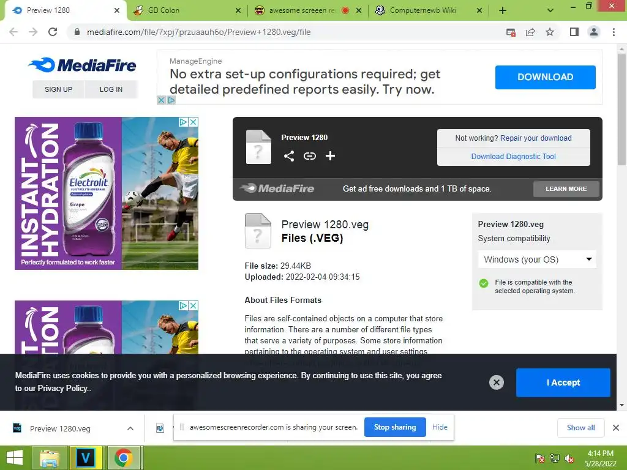The image size is (627, 470).
Task: Close the top Electrolit ad with X
Action: click(x=193, y=122)
